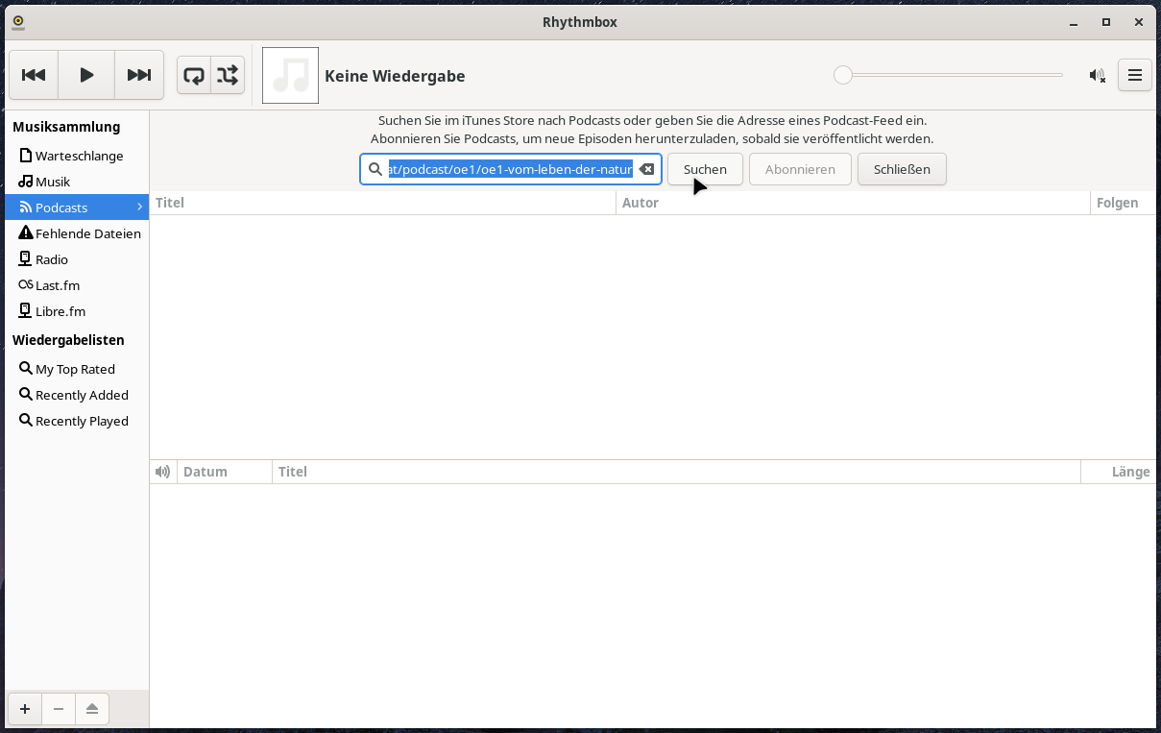1161x733 pixels.
Task: Clear the podcast search field text
Action: click(x=646, y=169)
